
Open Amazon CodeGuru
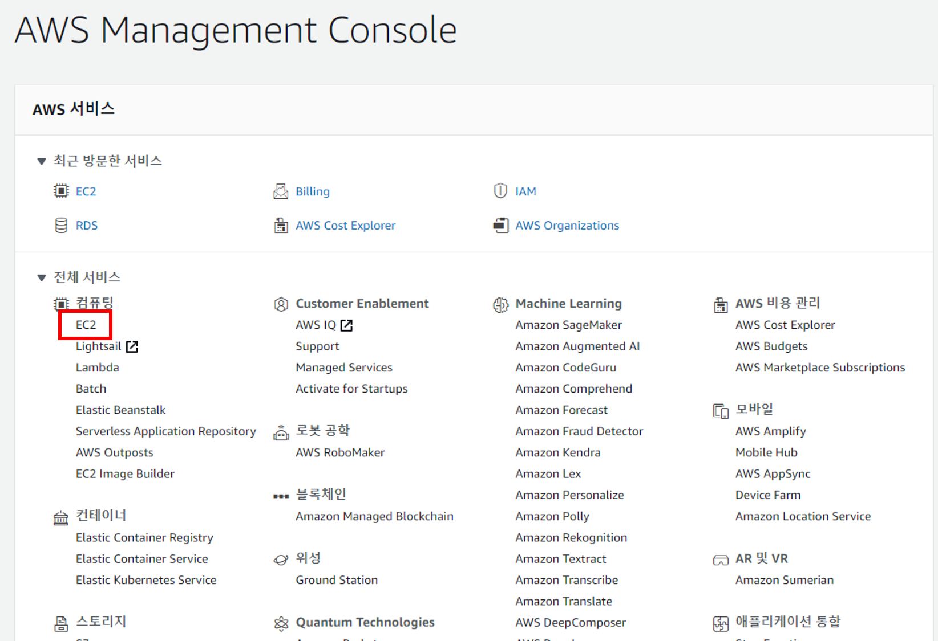tap(565, 368)
